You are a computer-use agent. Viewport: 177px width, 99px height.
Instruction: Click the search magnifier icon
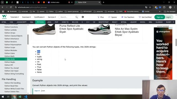[77, 17]
